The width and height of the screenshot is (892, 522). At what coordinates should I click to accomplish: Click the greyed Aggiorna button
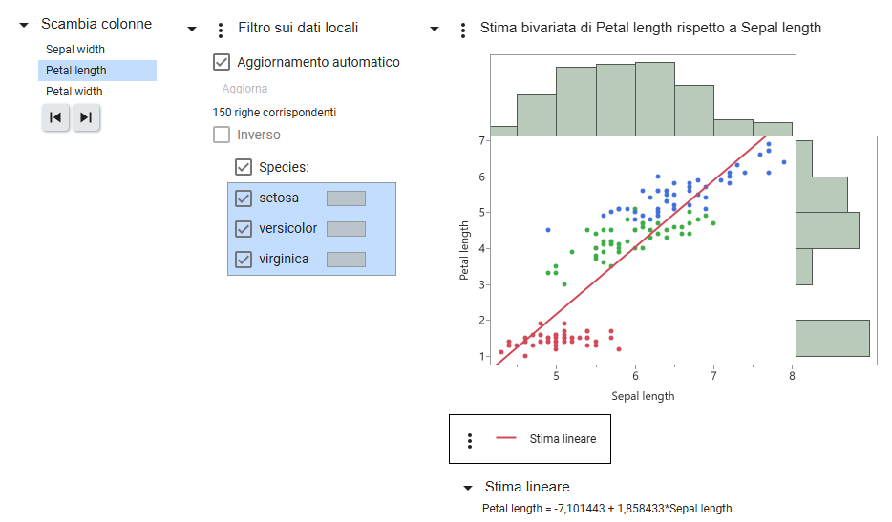point(244,89)
